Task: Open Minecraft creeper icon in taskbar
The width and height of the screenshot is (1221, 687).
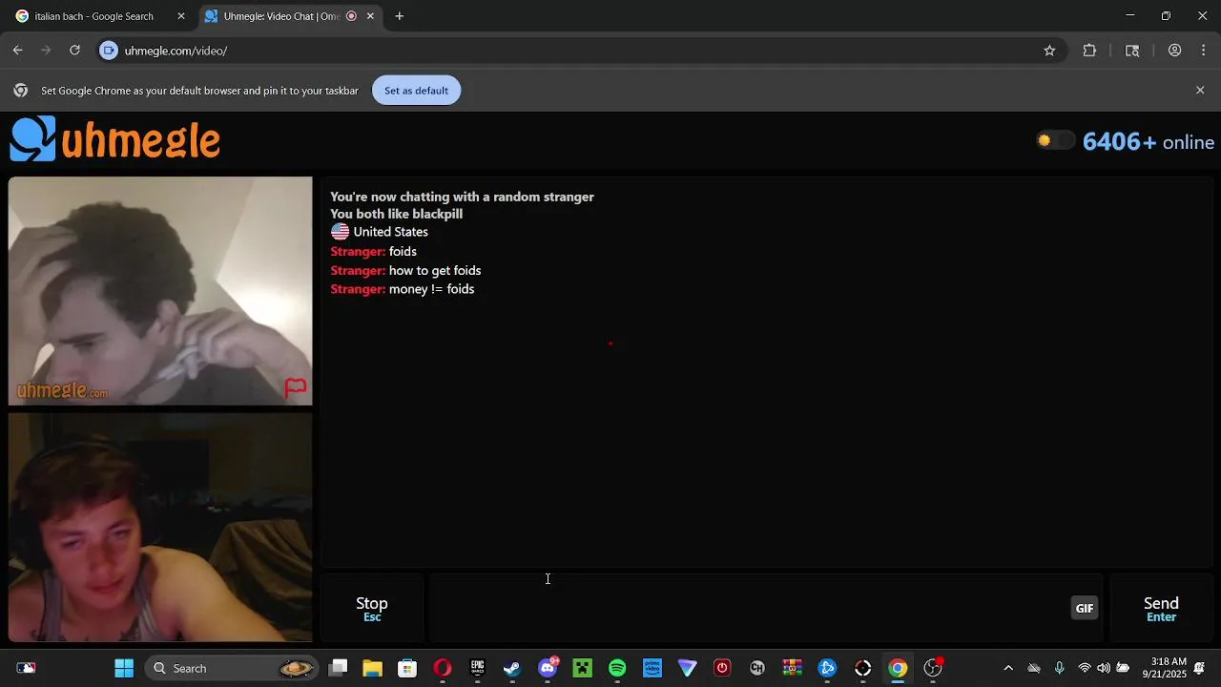Action: [x=582, y=668]
